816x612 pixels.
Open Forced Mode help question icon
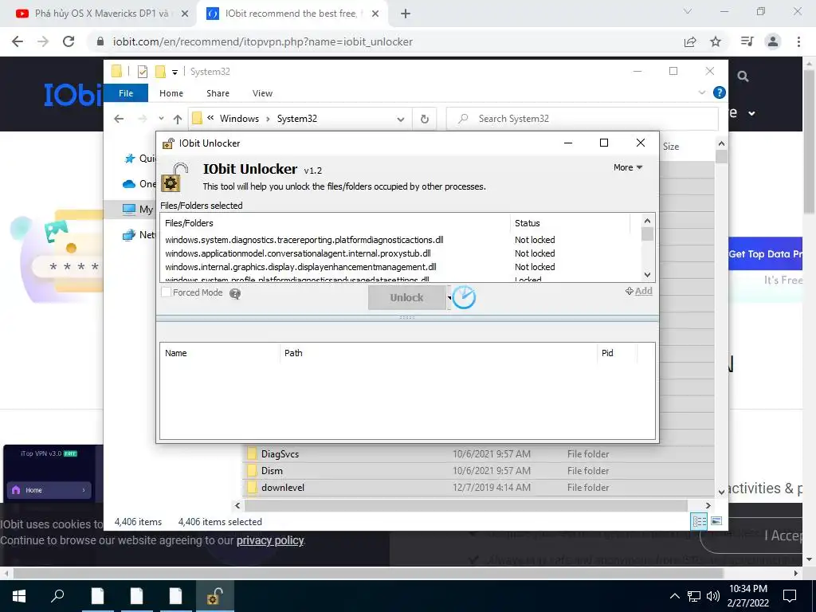235,294
